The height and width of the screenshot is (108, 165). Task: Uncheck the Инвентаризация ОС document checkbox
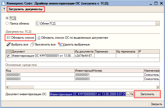tap(8, 56)
